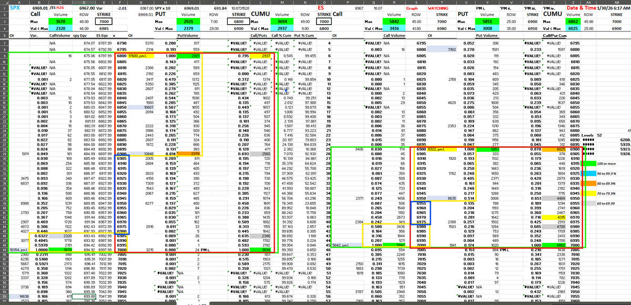Select the boxed SPX PUT strike 6800 cell
The image size is (631, 305).
pos(239,21)
